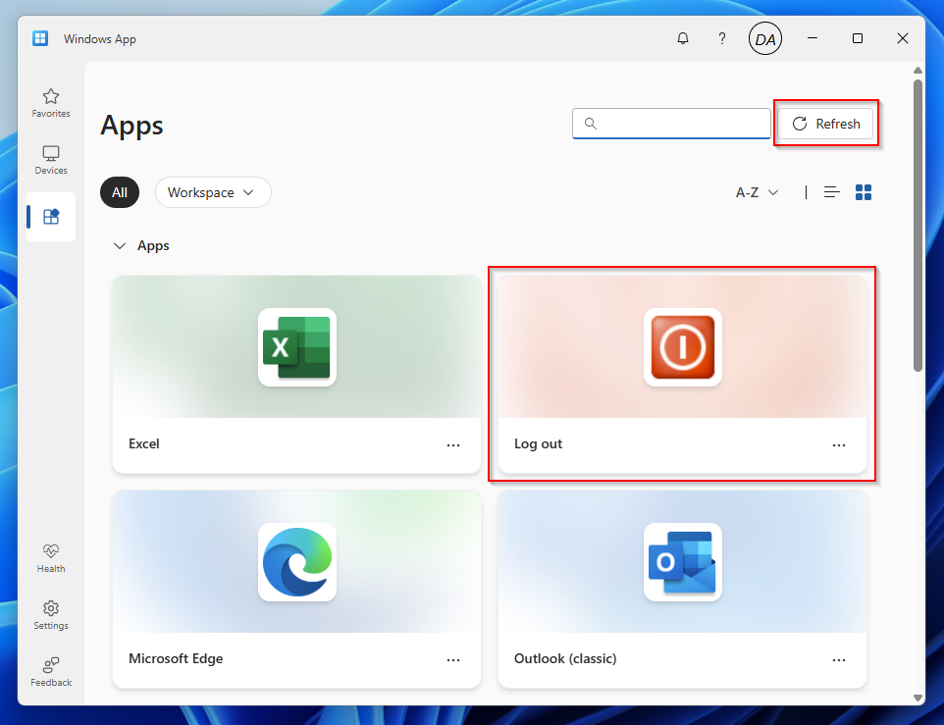Image resolution: width=944 pixels, height=725 pixels.
Task: Open help question mark icon
Action: point(722,39)
